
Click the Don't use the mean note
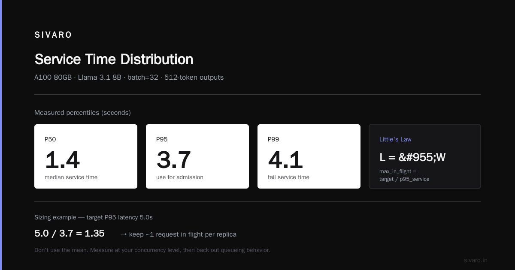[152, 250]
